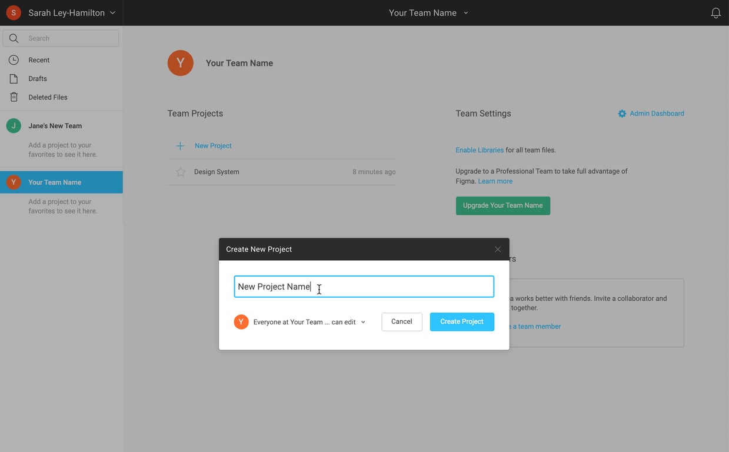This screenshot has width=729, height=452.
Task: Select Jane's New Team in sidebar
Action: pyautogui.click(x=55, y=126)
